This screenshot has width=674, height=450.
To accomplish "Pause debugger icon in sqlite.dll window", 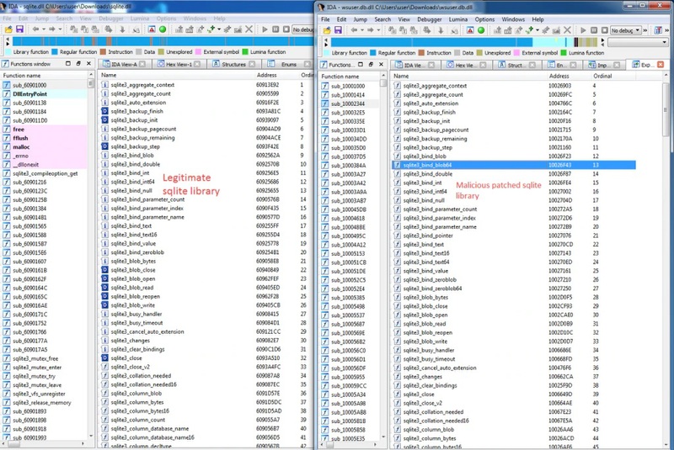I will click(275, 29).
